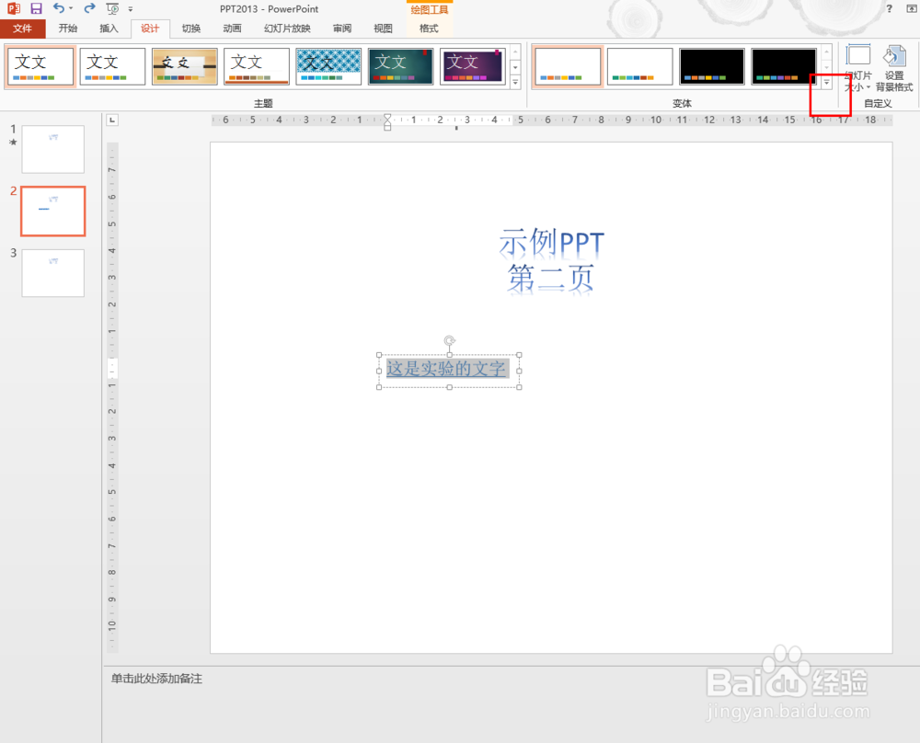Click the Help question mark icon
The width and height of the screenshot is (920, 743).
pyautogui.click(x=890, y=9)
